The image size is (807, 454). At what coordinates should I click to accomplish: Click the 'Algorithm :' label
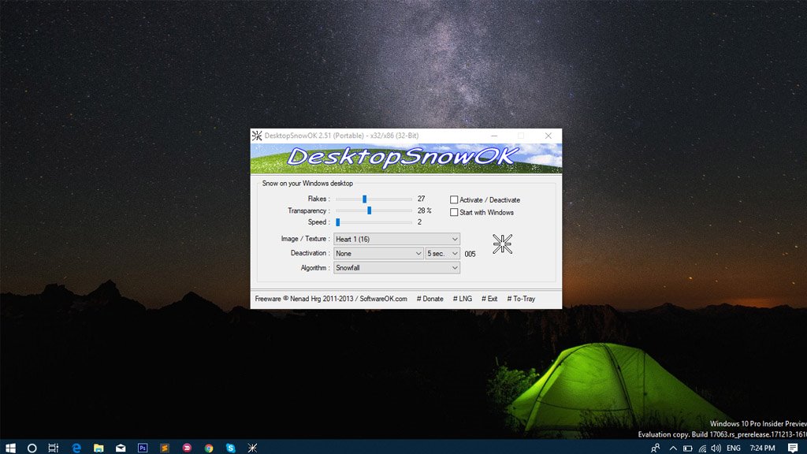click(315, 268)
